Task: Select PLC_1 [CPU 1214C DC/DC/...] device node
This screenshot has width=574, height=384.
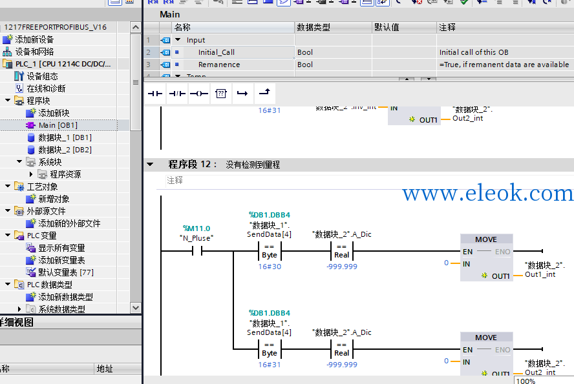Action: [63, 64]
